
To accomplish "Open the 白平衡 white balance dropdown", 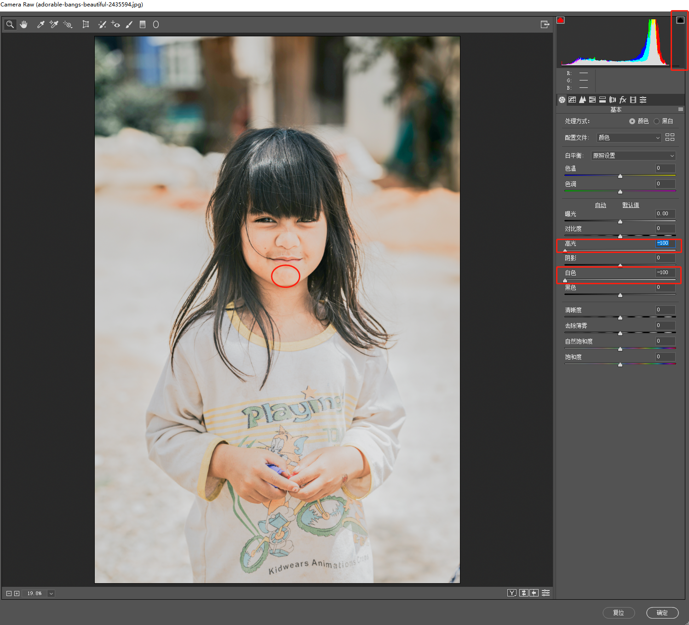I will click(x=633, y=155).
